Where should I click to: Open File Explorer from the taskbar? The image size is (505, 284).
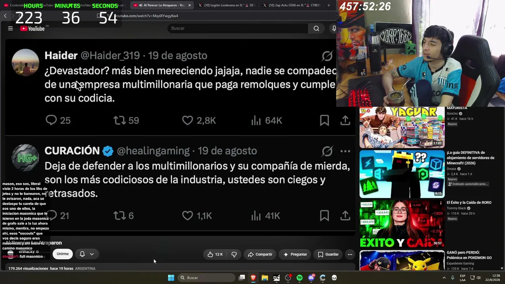[265, 278]
